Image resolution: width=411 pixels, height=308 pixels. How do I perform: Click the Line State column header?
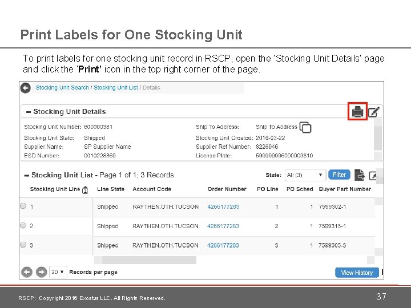click(111, 189)
